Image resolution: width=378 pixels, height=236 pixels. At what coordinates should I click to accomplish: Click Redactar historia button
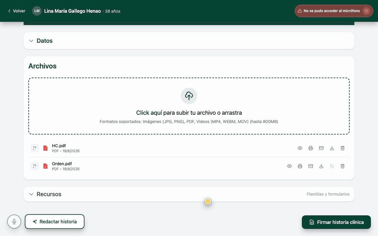coord(55,222)
